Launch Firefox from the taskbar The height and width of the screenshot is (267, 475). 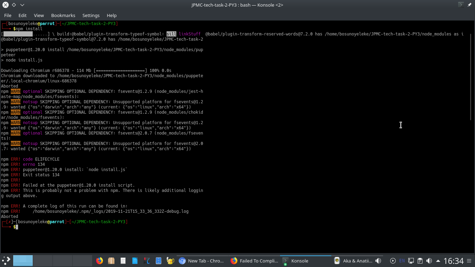click(100, 261)
